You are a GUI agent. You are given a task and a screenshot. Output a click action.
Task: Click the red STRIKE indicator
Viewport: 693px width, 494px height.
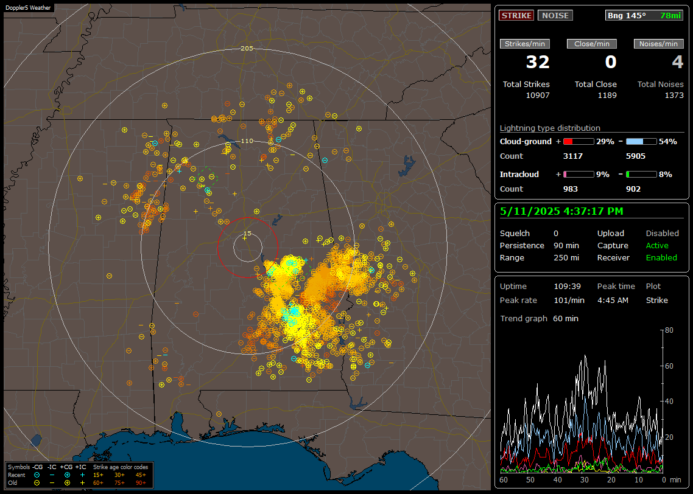(x=516, y=15)
